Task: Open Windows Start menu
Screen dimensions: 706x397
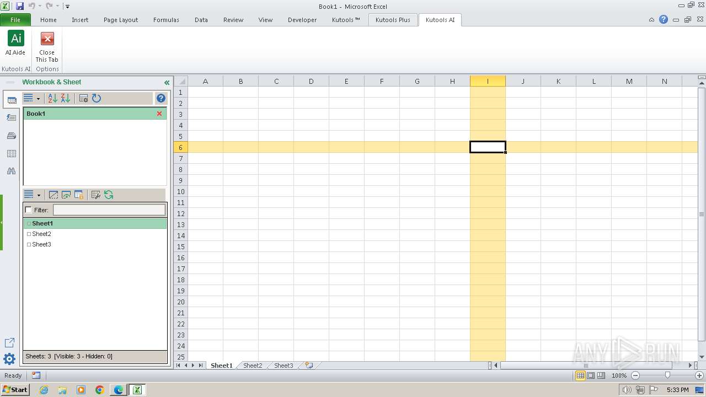Action: pyautogui.click(x=15, y=390)
